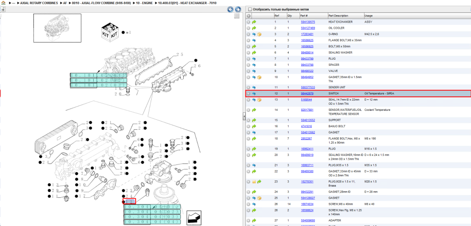Toggle the round select button for HEAT EXCHANGER row
The image size is (471, 226).
[248, 22]
